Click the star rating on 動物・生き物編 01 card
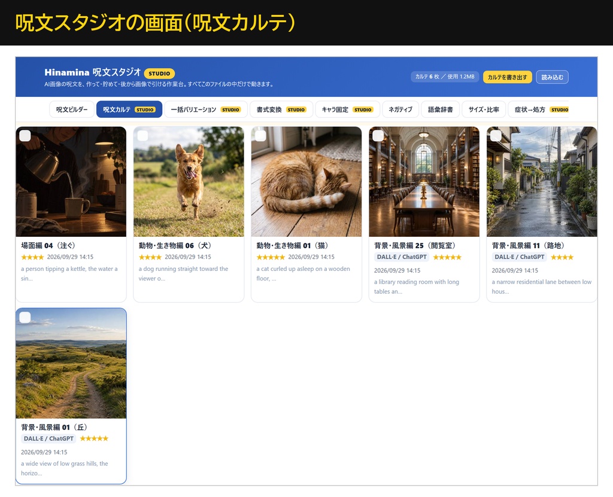The height and width of the screenshot is (497, 613). [271, 257]
